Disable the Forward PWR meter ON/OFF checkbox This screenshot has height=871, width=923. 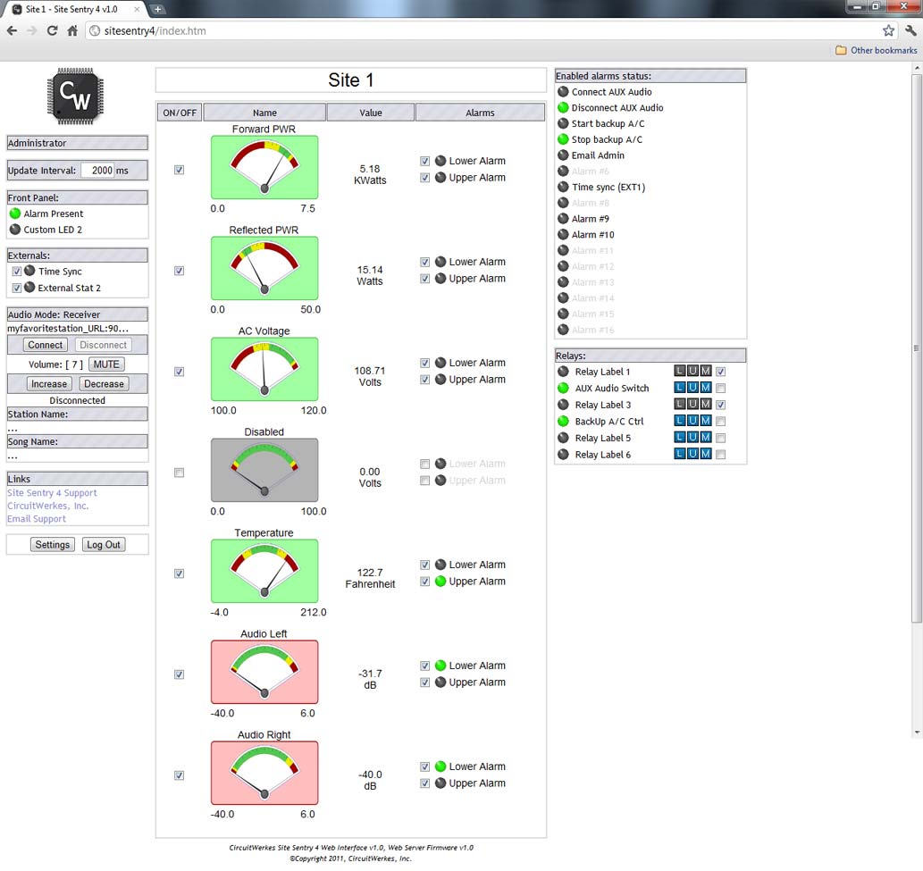[x=179, y=170]
